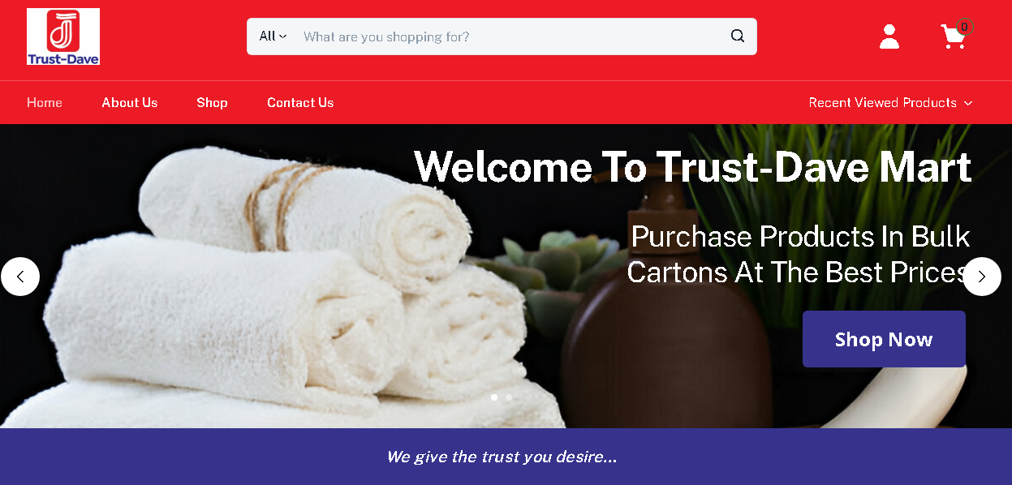The height and width of the screenshot is (485, 1012).
Task: Click the cart item count badge
Action: point(964,27)
